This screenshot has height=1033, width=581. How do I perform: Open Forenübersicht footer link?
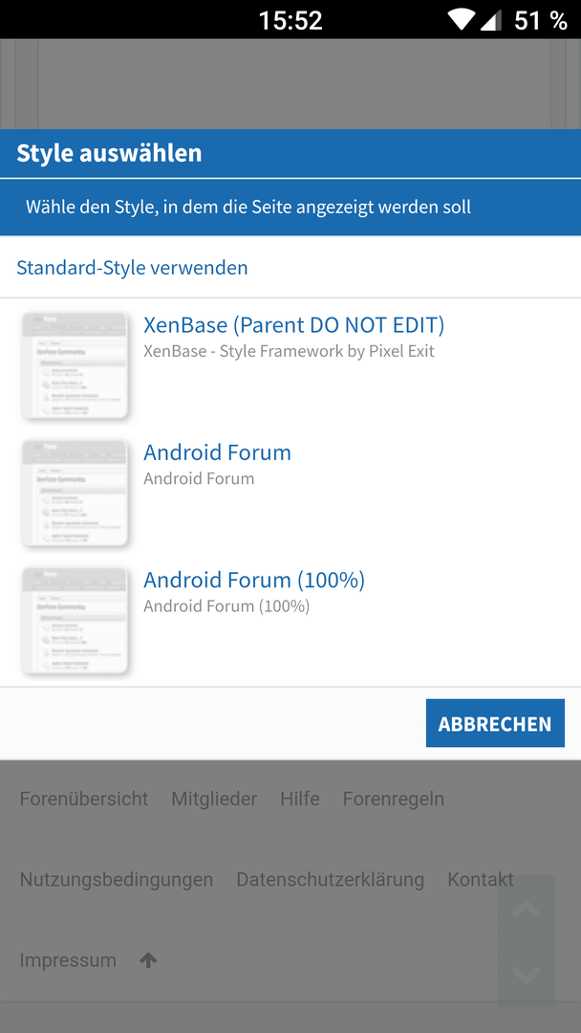83,799
